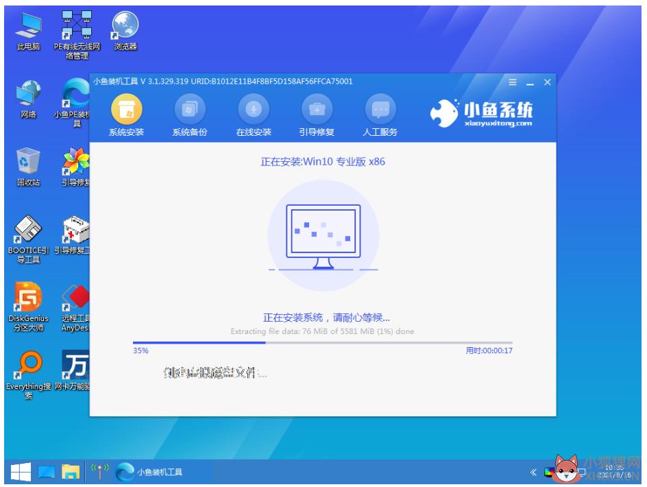Switch to 系统备份 tab
Viewport: 647px width, 487px height.
point(190,115)
